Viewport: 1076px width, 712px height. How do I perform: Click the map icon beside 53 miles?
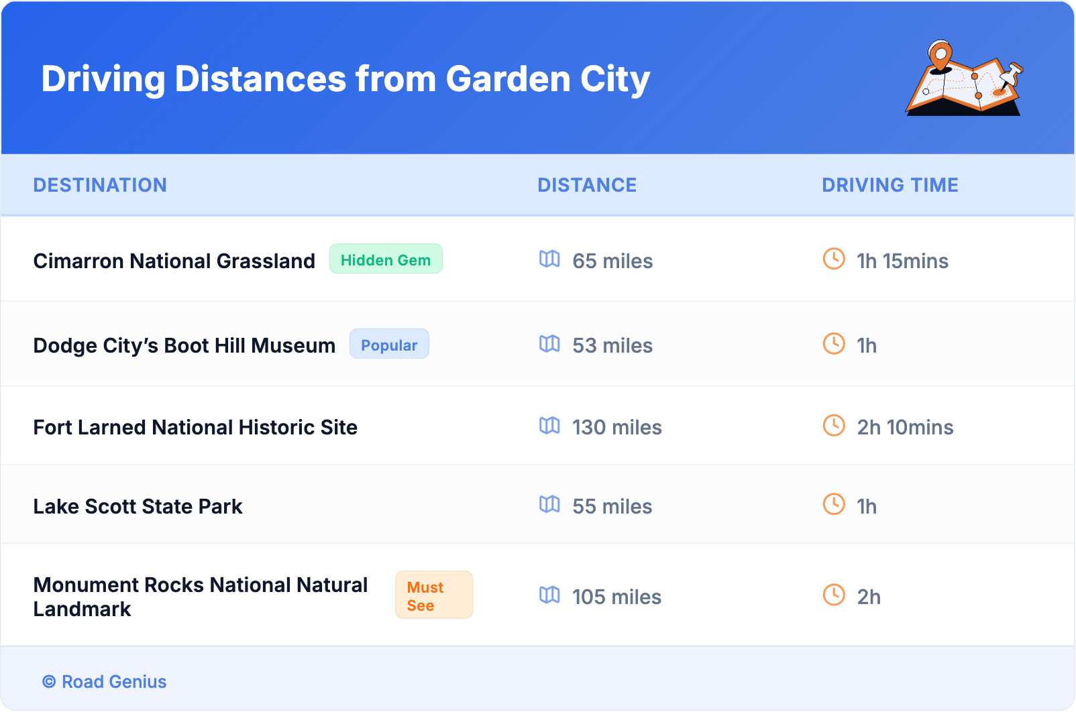coord(549,344)
